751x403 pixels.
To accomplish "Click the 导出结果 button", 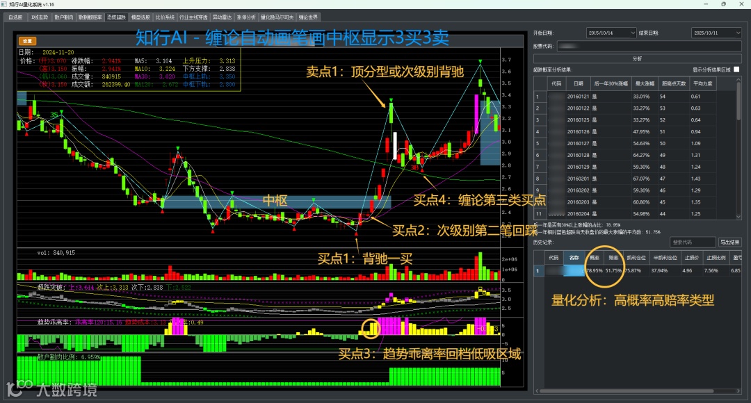I will point(730,242).
